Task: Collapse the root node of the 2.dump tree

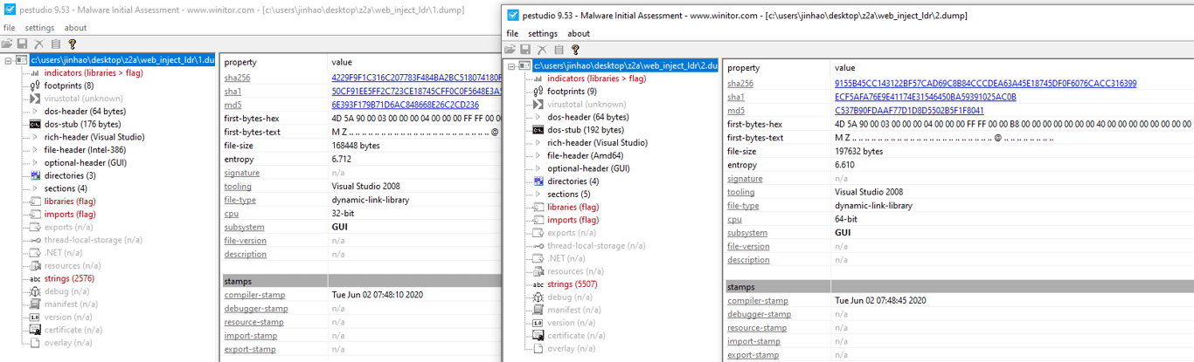Action: click(x=511, y=66)
